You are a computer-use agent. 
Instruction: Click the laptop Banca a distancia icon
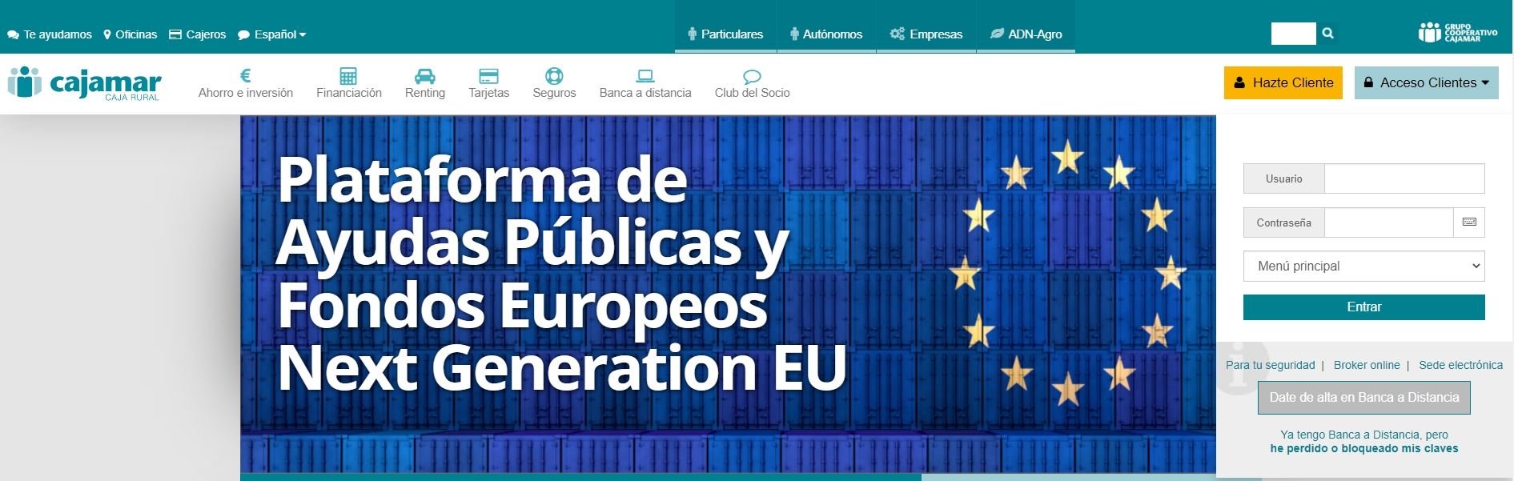pyautogui.click(x=645, y=76)
